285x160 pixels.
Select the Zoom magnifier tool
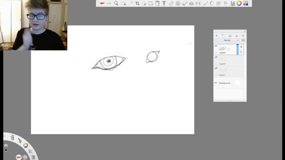click(x=116, y=3)
